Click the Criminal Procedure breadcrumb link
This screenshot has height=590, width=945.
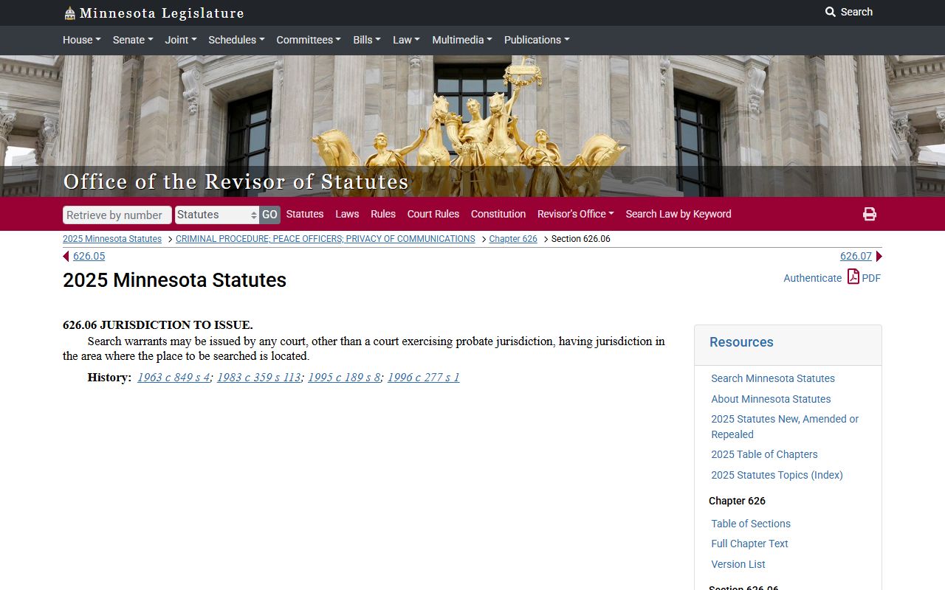326,239
